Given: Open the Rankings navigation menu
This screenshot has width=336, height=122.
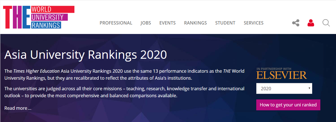Looking at the screenshot, I should click(196, 23).
